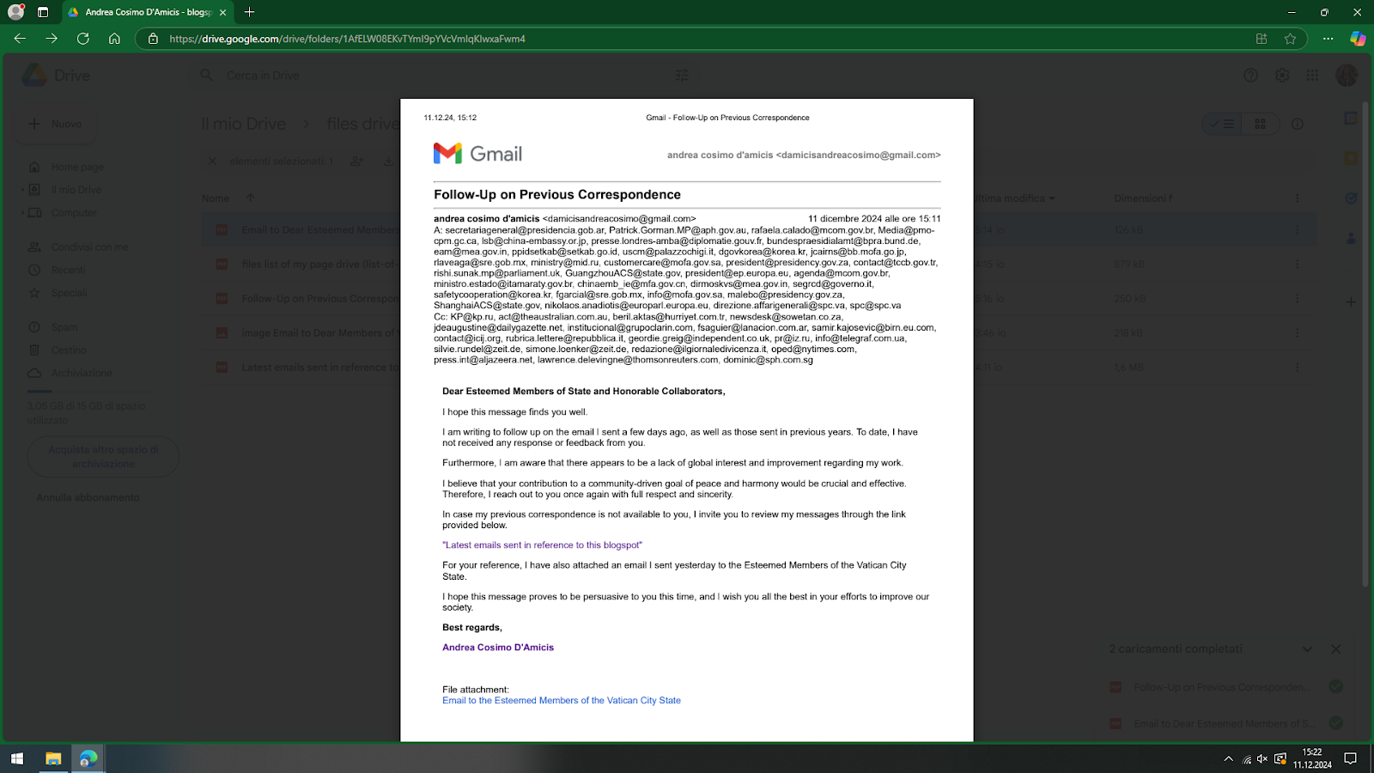Click the browser home icon
1374x773 pixels.
point(114,39)
